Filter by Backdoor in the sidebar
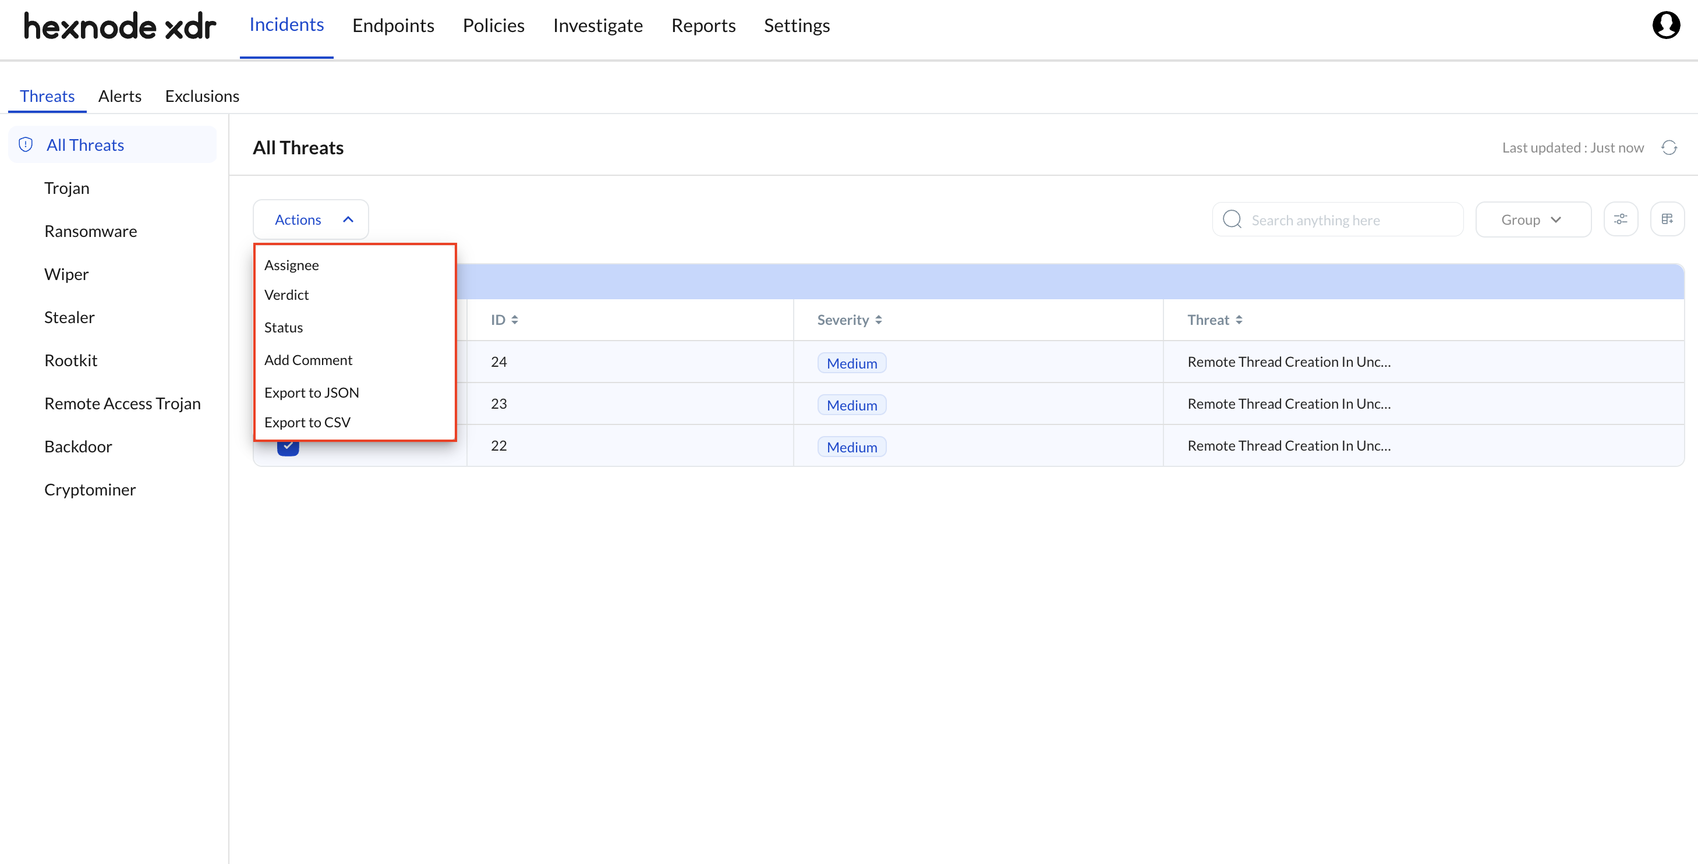Image resolution: width=1698 pixels, height=864 pixels. coord(78,447)
